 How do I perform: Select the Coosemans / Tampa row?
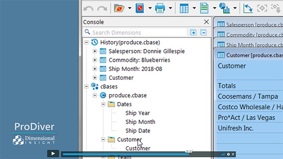tap(250, 96)
